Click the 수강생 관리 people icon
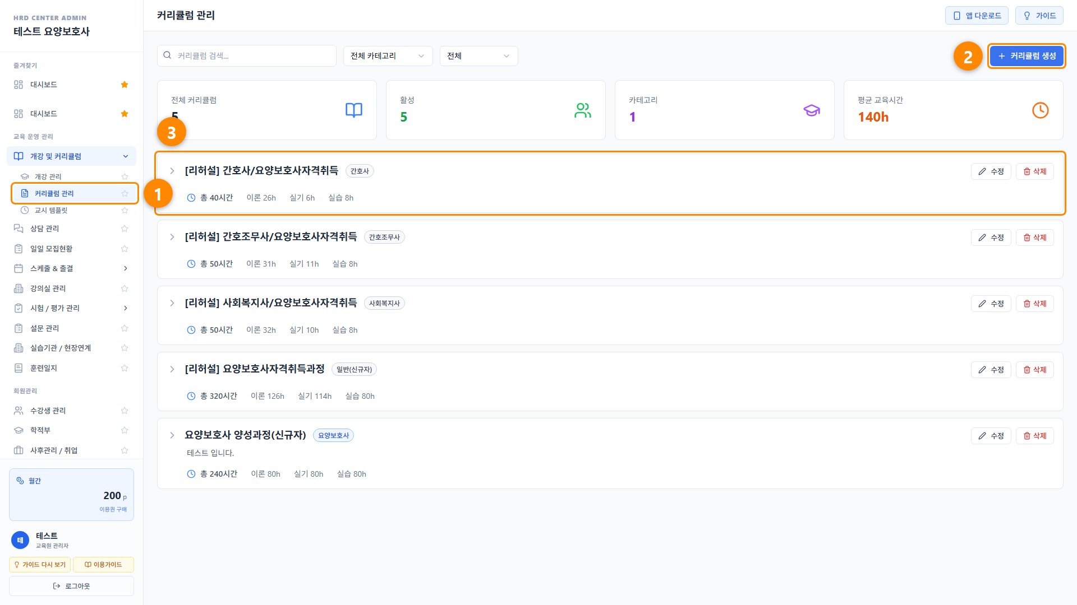Screen dimensions: 1077x605 click(x=19, y=411)
